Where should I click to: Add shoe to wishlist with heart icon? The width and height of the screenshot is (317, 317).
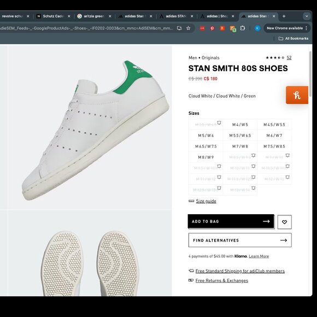(x=284, y=222)
